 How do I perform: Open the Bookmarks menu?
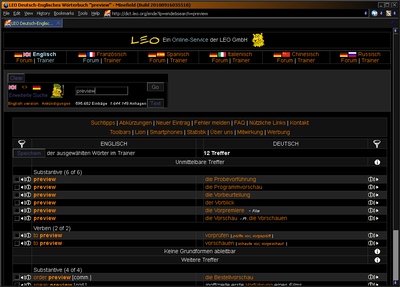64,13
